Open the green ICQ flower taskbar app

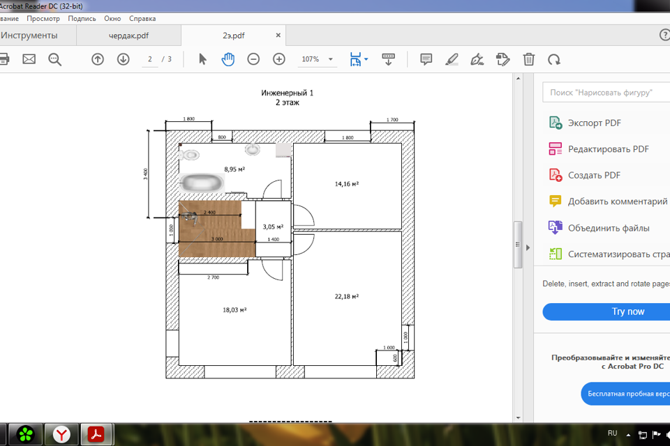pos(26,435)
